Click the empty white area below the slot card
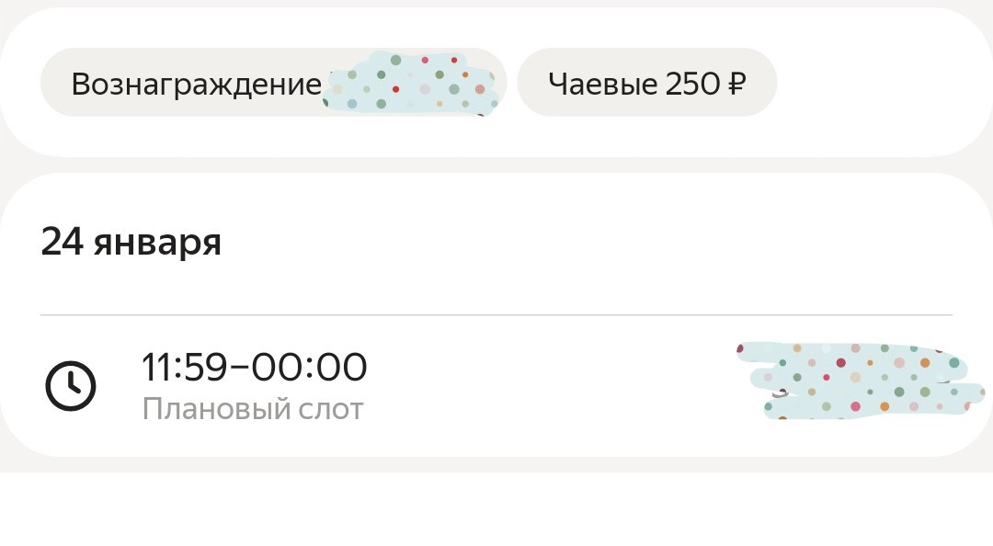993x546 pixels. coord(496,510)
